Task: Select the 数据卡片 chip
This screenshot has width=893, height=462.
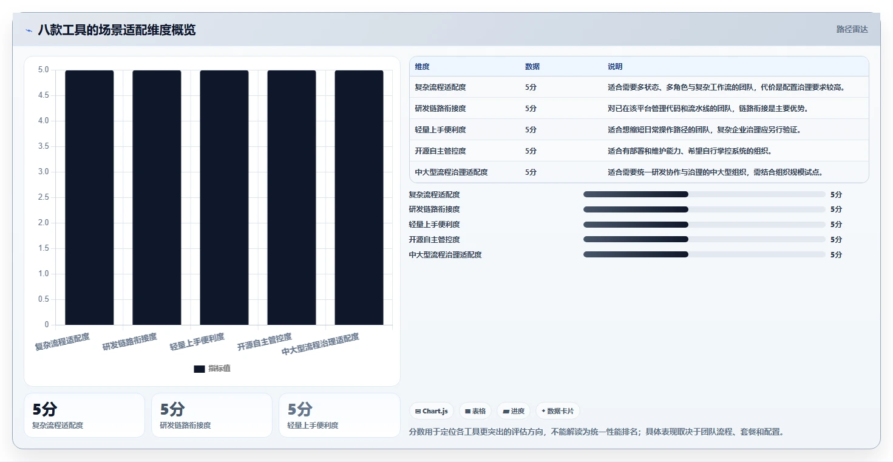Action: 557,411
